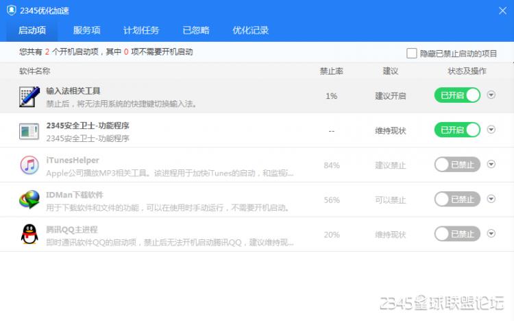Check 隐藏已禁止启动的项目 checkbox

click(411, 53)
